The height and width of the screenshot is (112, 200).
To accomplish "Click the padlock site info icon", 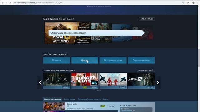I will [x=15, y=3].
